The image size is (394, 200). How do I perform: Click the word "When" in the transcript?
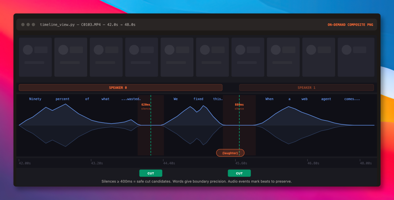pos(269,99)
